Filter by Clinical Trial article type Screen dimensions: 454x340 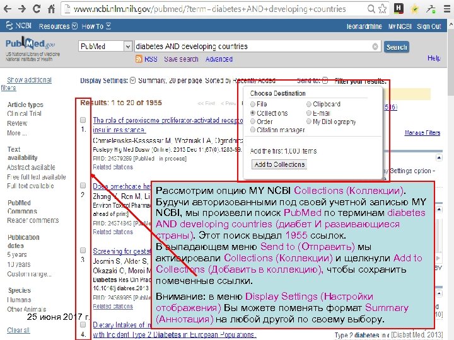(x=24, y=113)
